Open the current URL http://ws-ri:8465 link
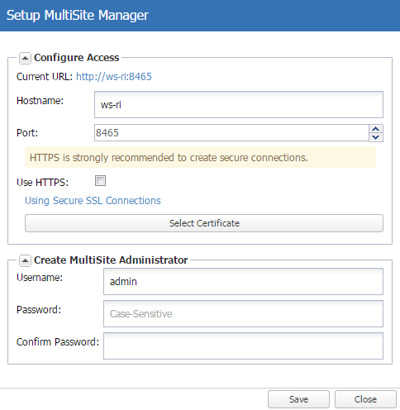 click(114, 77)
